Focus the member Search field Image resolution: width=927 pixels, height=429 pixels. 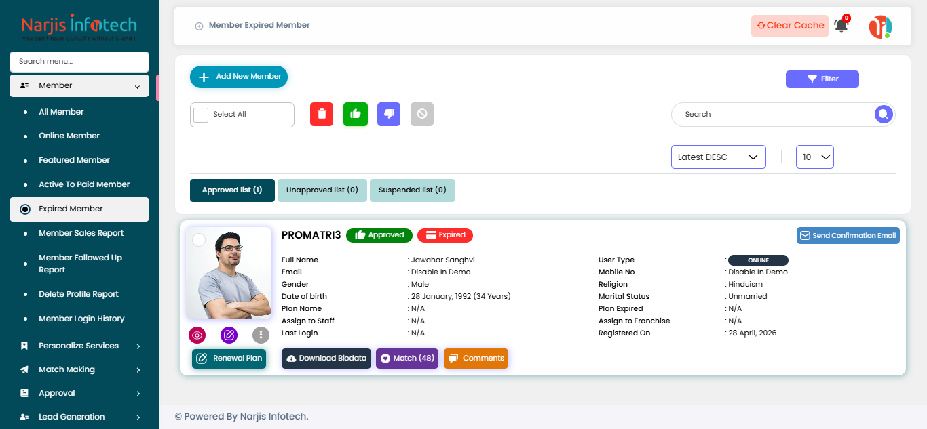[x=783, y=115]
